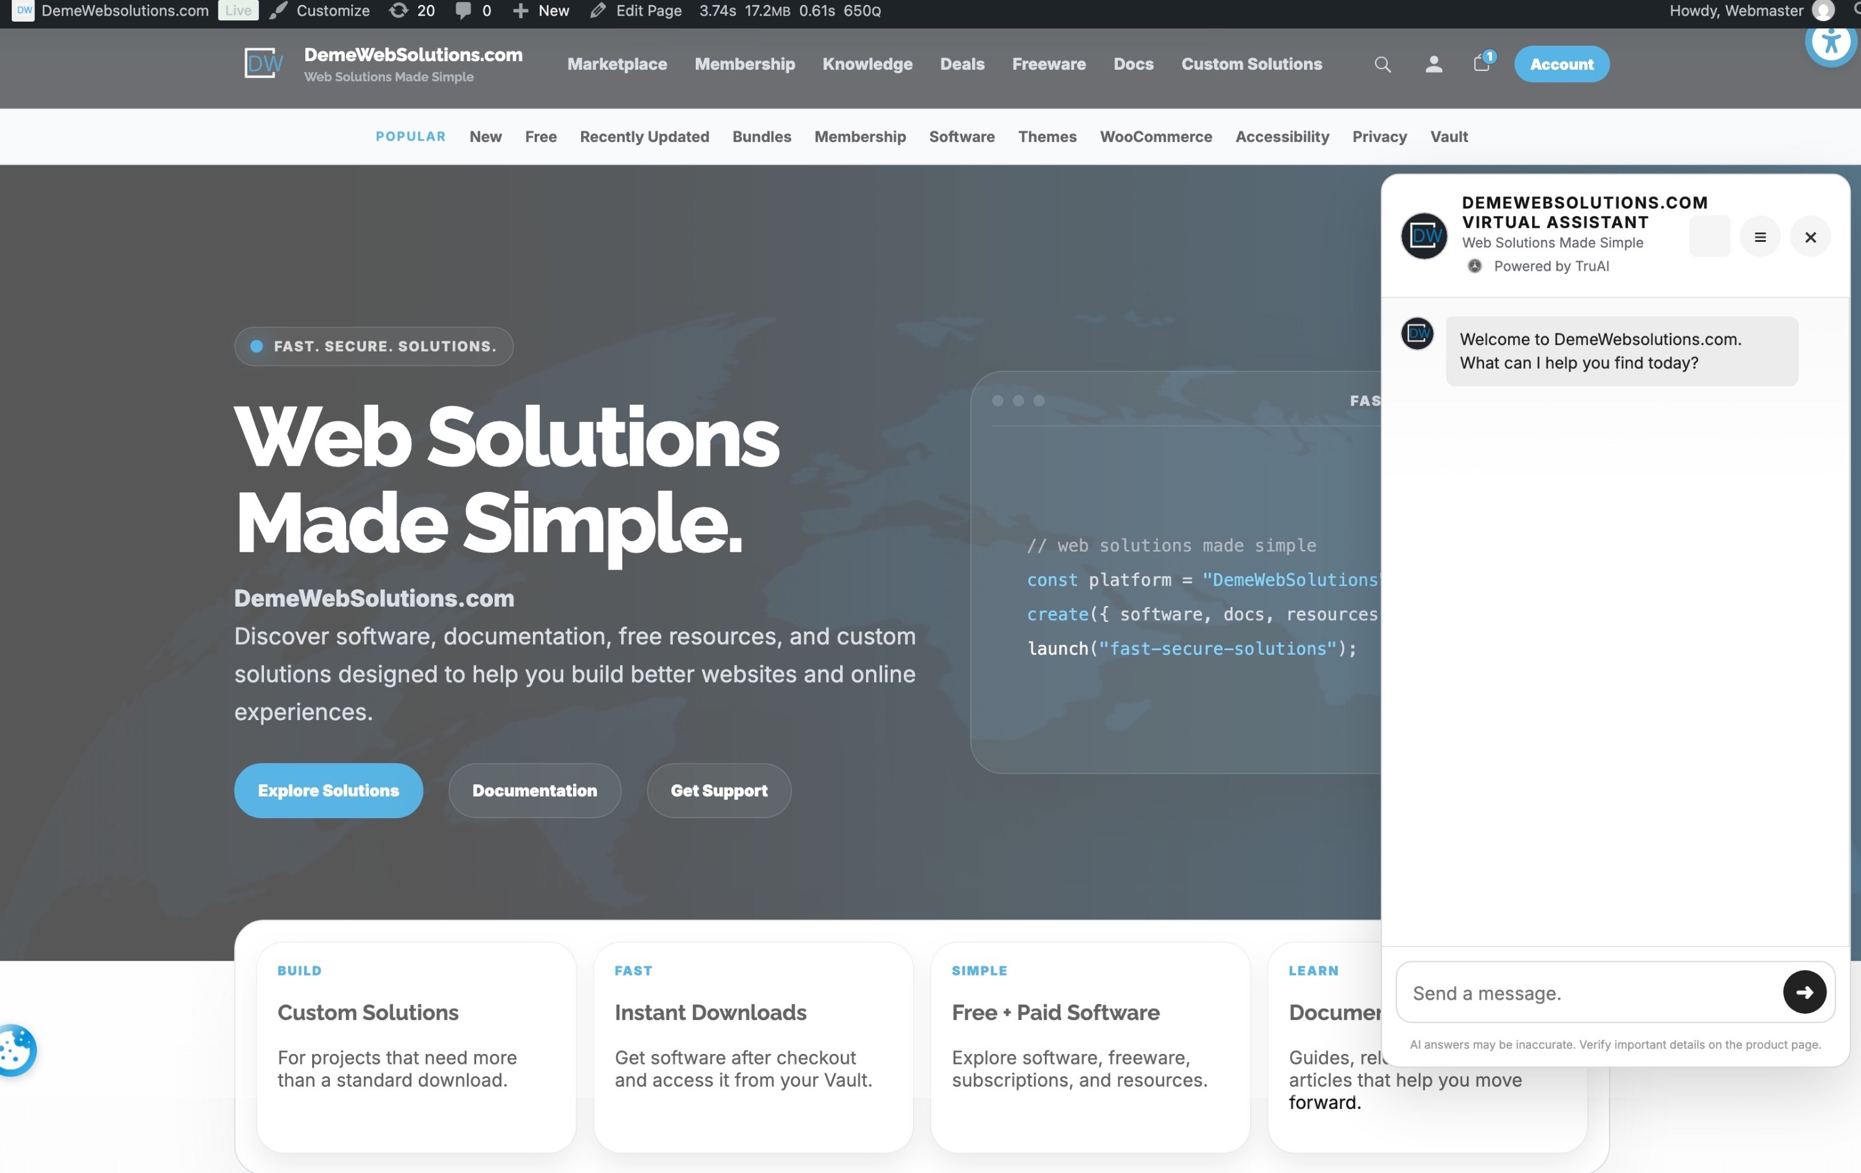This screenshot has width=1861, height=1173.
Task: Open the Instant Downloads card
Action: 753,1046
